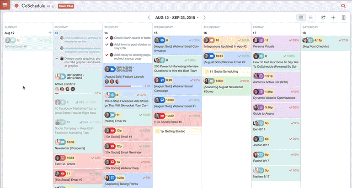Click email icon on [10x Social] Email #5
Viewport: 352px width, 188px height.
click(162, 116)
